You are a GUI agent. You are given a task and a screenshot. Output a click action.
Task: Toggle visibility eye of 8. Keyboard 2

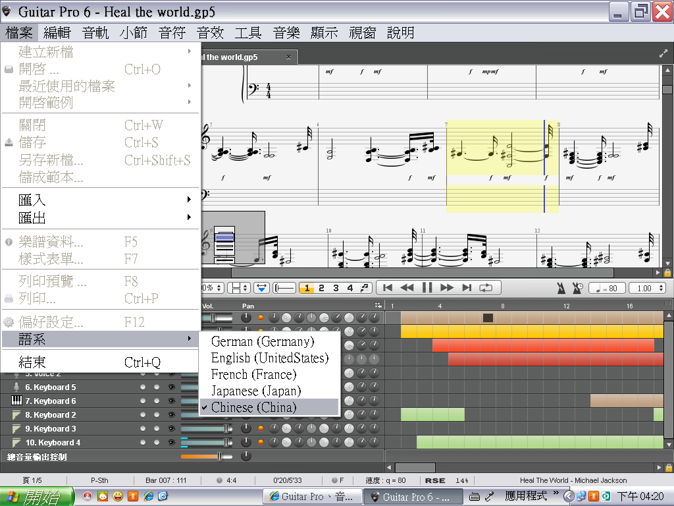click(172, 415)
